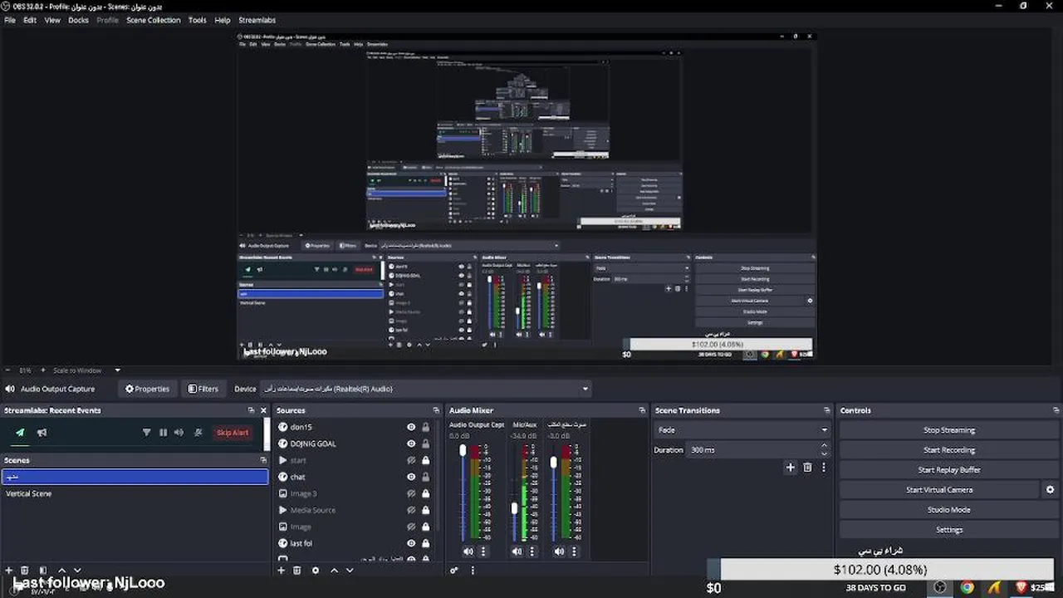Show the start source
This screenshot has height=598, width=1063.
[411, 460]
